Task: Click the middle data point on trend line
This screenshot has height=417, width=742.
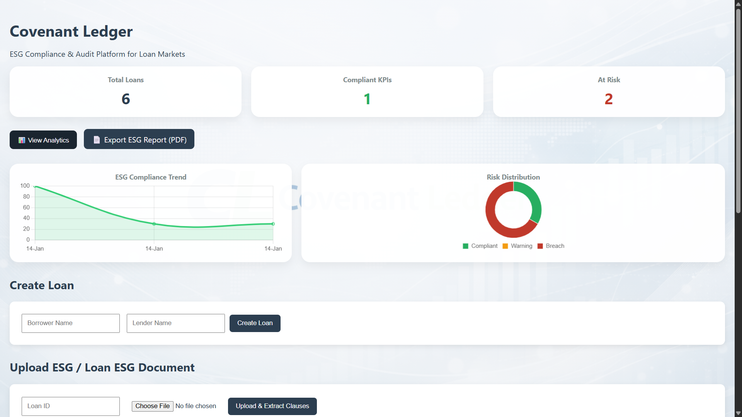Action: [x=154, y=224]
